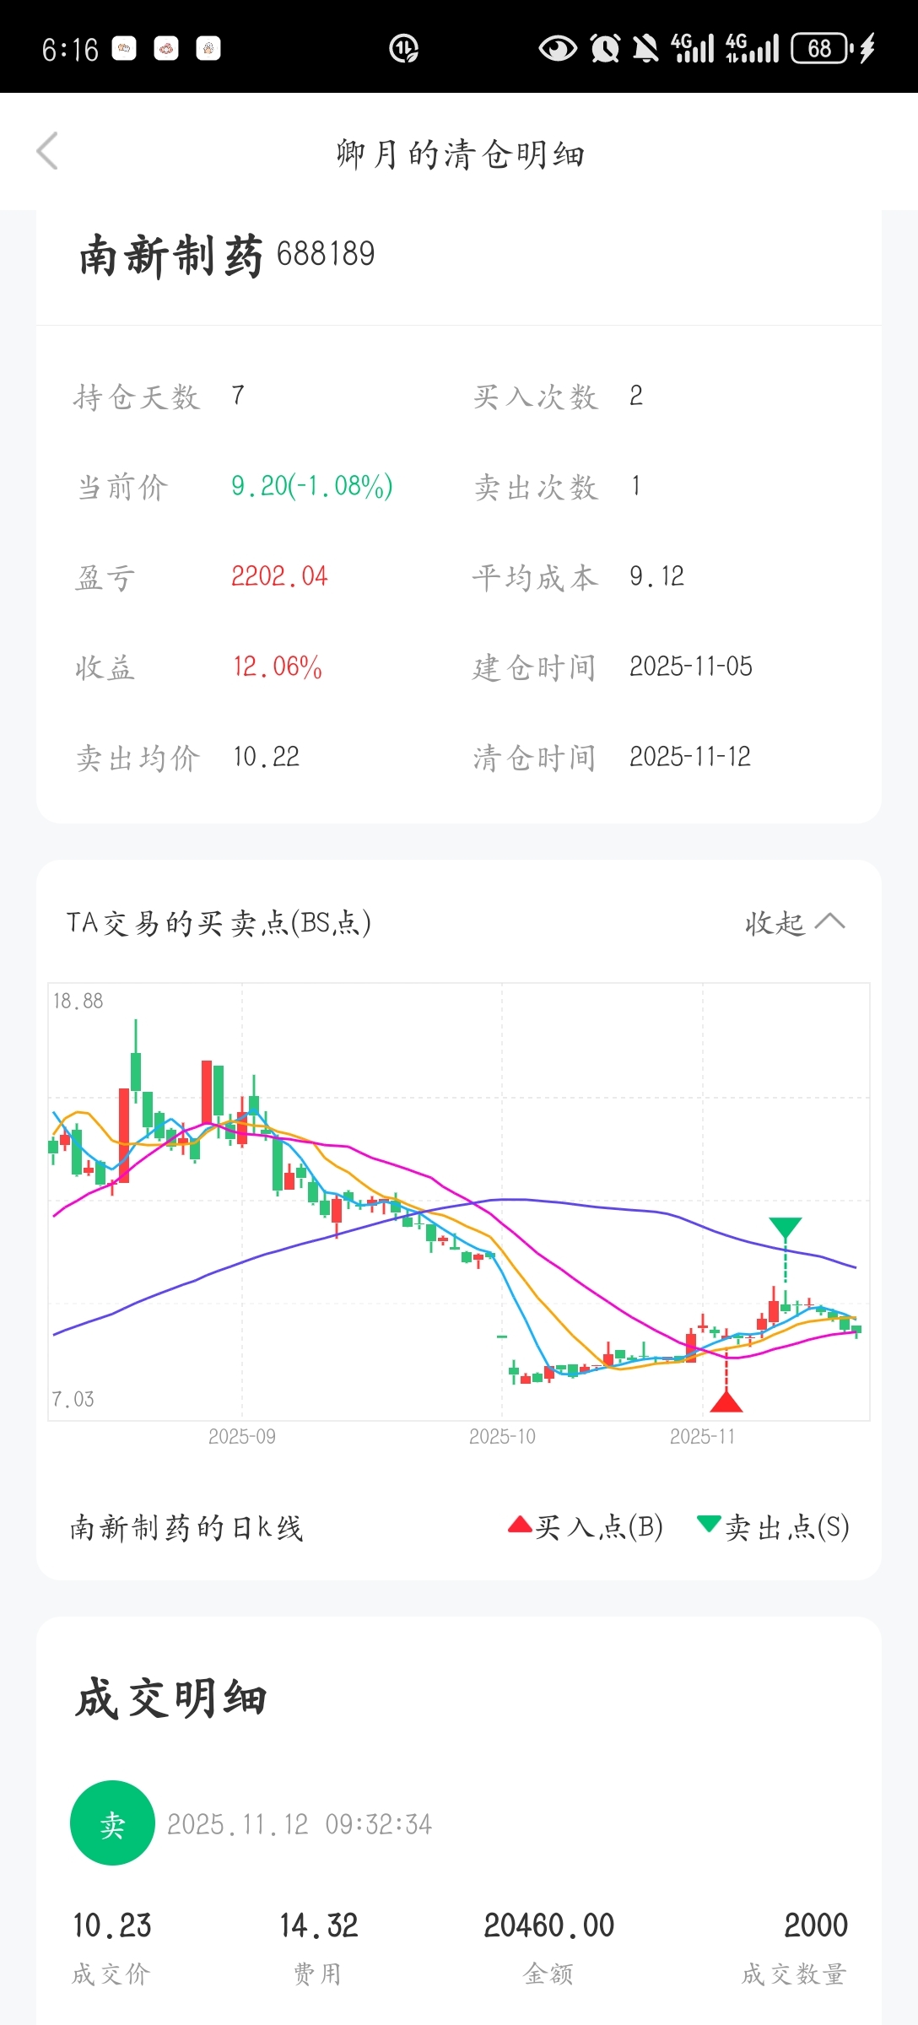Tap the muted bell status icon
Screen dimensions: 918x2025
coord(646,48)
